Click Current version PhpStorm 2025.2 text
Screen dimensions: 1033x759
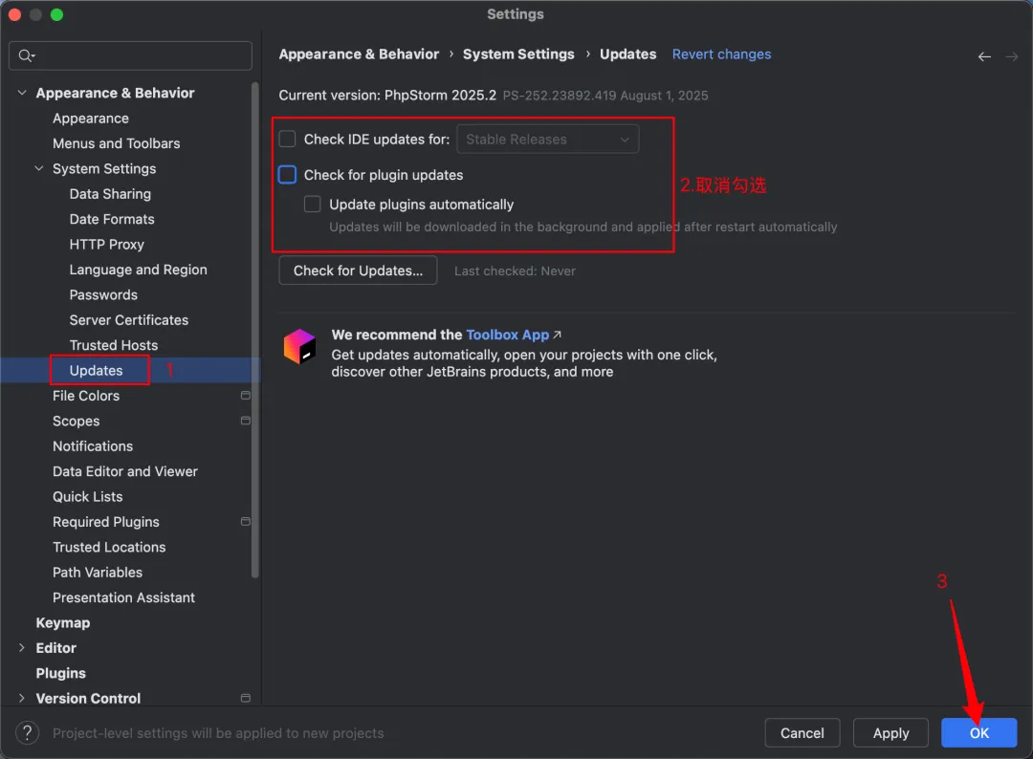387,96
